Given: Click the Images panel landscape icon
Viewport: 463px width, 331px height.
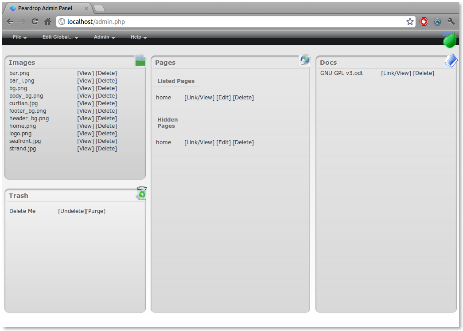Looking at the screenshot, I should tap(140, 61).
